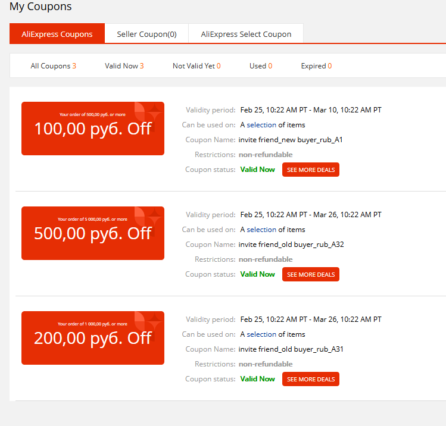
Task: Click 'Your order of 5 000,00 руб. or more' text
Action: click(x=92, y=219)
